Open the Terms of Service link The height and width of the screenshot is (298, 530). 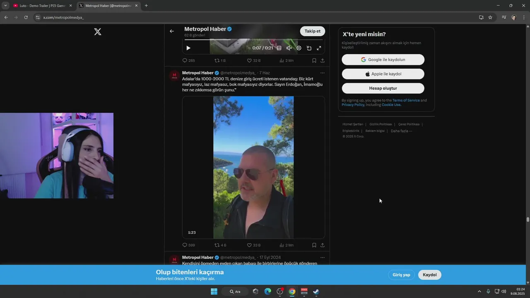[406, 100]
